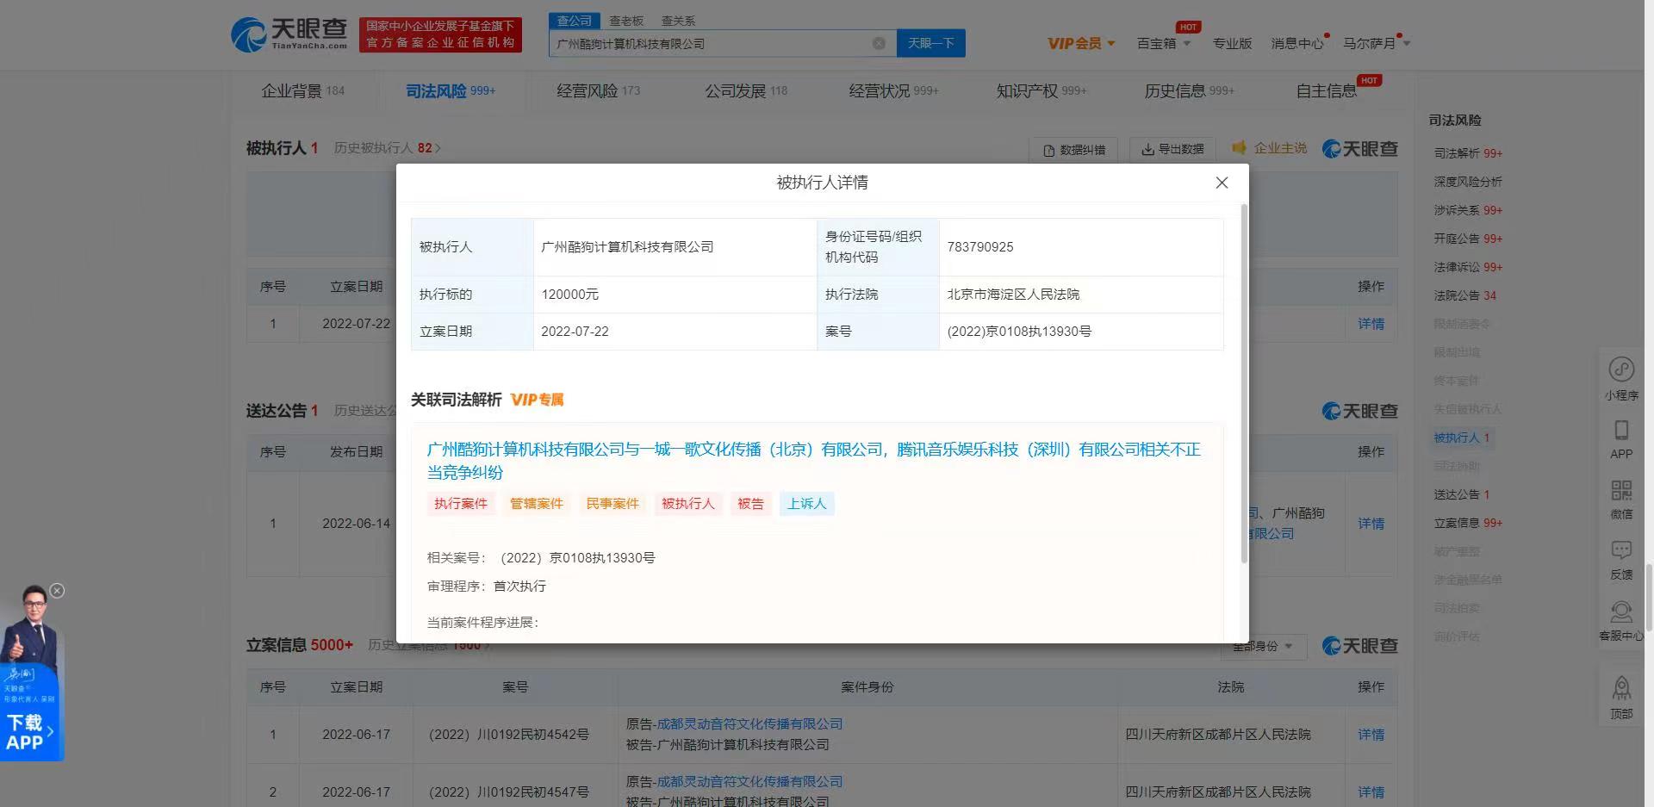Select 法律诉讼 in the right sidebar
1654x807 pixels.
click(1468, 267)
